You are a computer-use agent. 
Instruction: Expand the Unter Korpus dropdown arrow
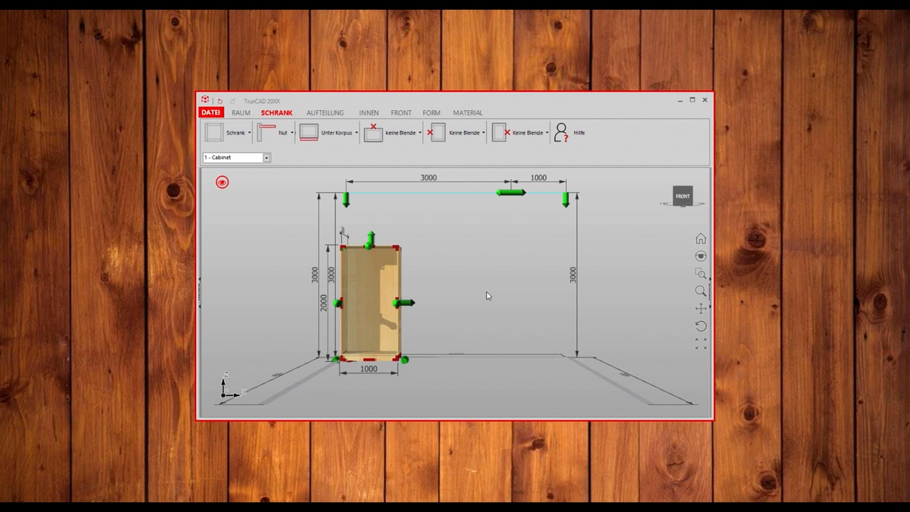356,133
